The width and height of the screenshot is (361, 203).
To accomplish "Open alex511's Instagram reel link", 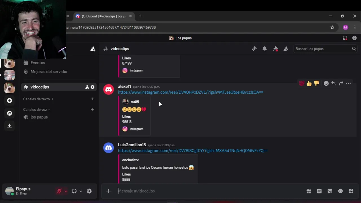I will (x=190, y=92).
